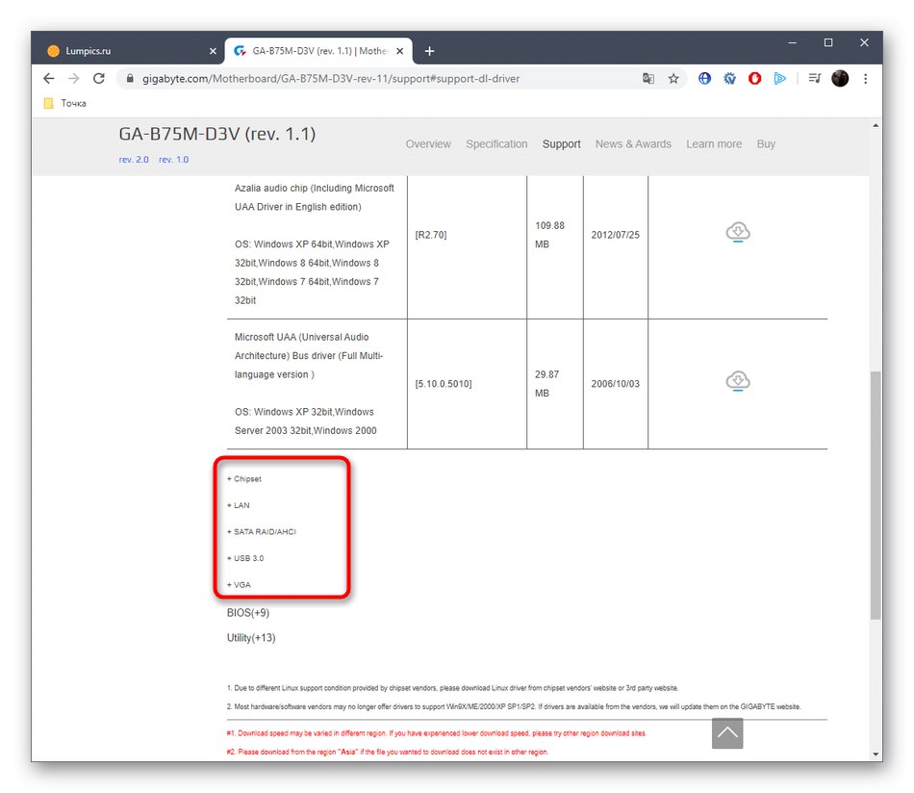The height and width of the screenshot is (793, 914).
Task: Click the page vertical scrollbar thumb
Action: tap(876, 495)
